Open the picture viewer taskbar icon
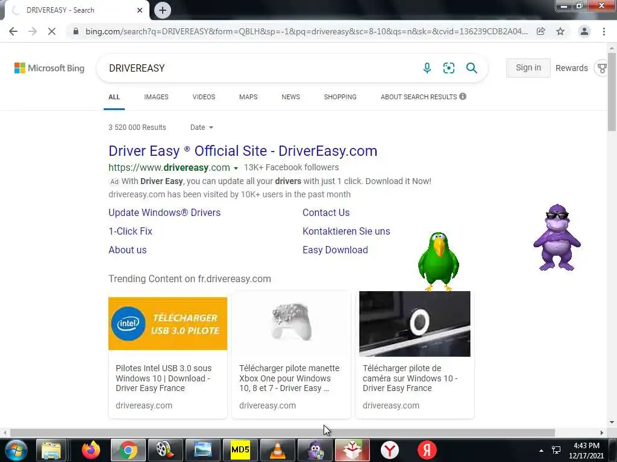The height and width of the screenshot is (462, 617). (202, 450)
